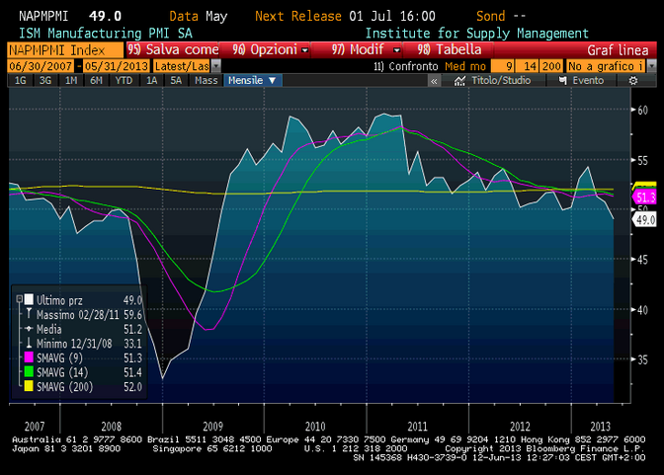The width and height of the screenshot is (664, 475).
Task: Click magenta SMAVG (9) color swatch
Action: (29, 357)
